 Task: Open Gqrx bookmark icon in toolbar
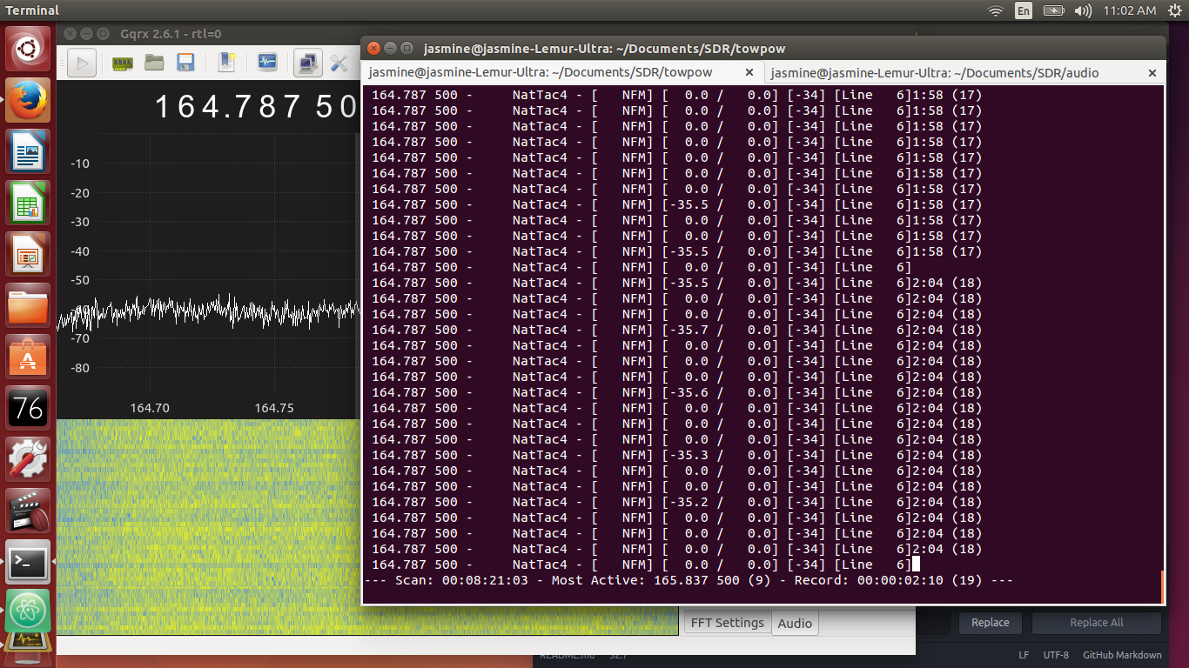click(x=226, y=63)
